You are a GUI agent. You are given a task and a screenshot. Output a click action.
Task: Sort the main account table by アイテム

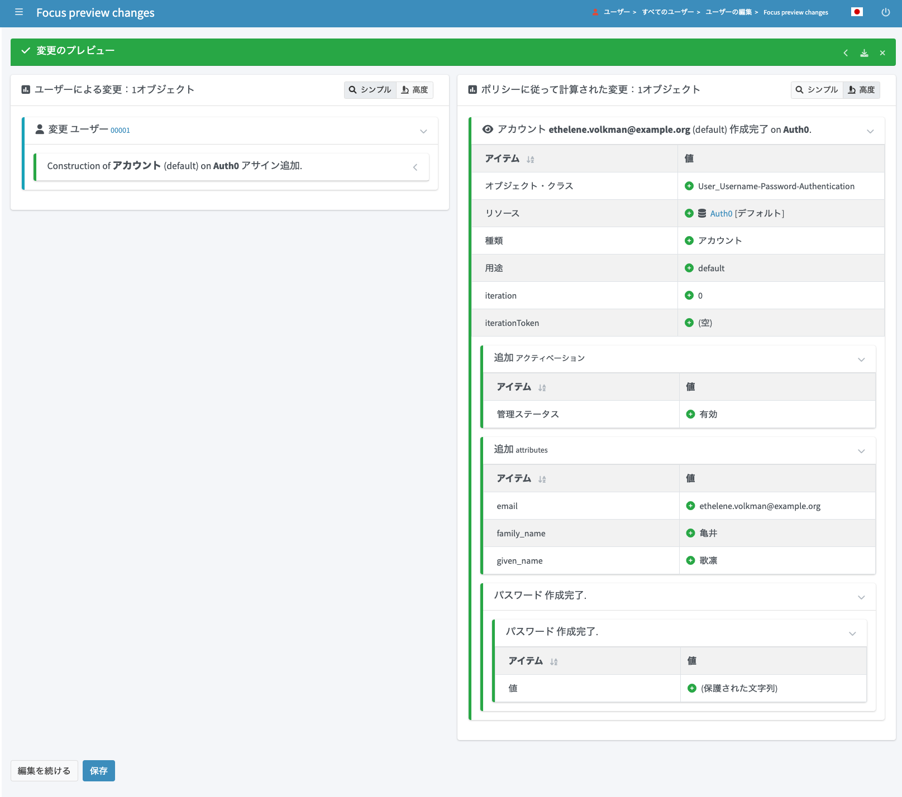[x=530, y=160]
